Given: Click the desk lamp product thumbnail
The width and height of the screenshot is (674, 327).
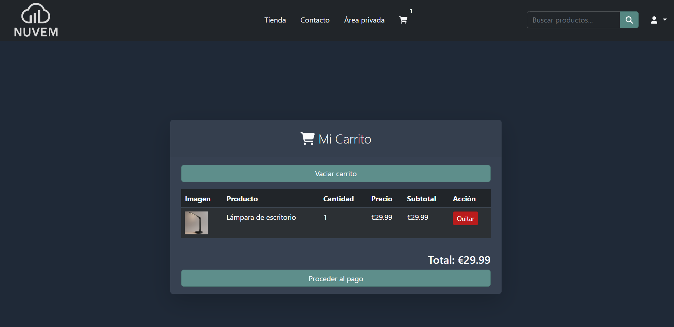Looking at the screenshot, I should 196,223.
